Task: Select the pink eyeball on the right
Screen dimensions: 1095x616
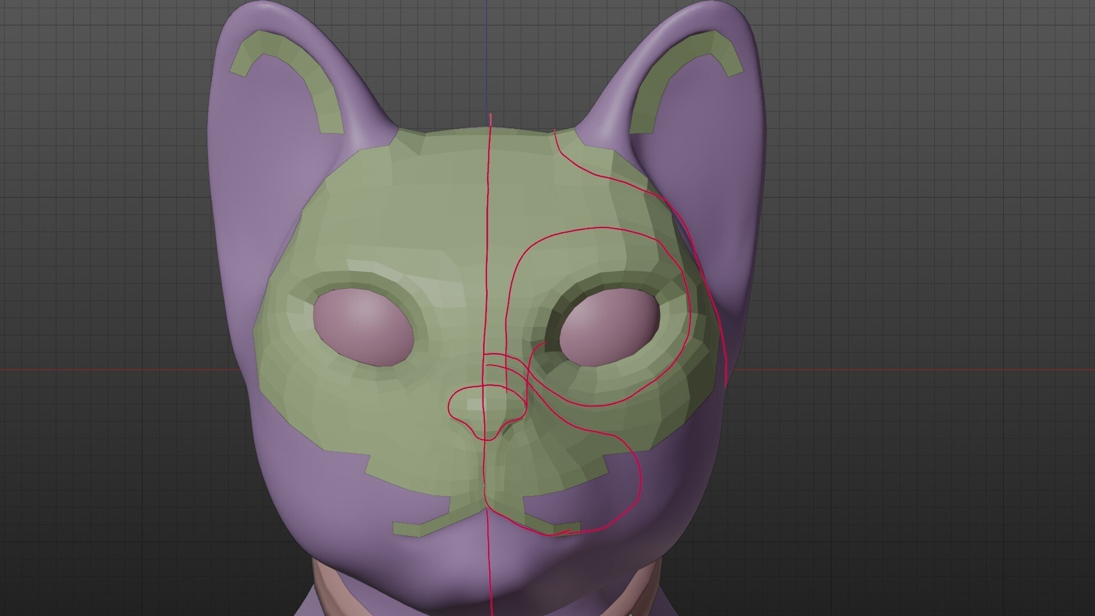Action: pos(609,326)
